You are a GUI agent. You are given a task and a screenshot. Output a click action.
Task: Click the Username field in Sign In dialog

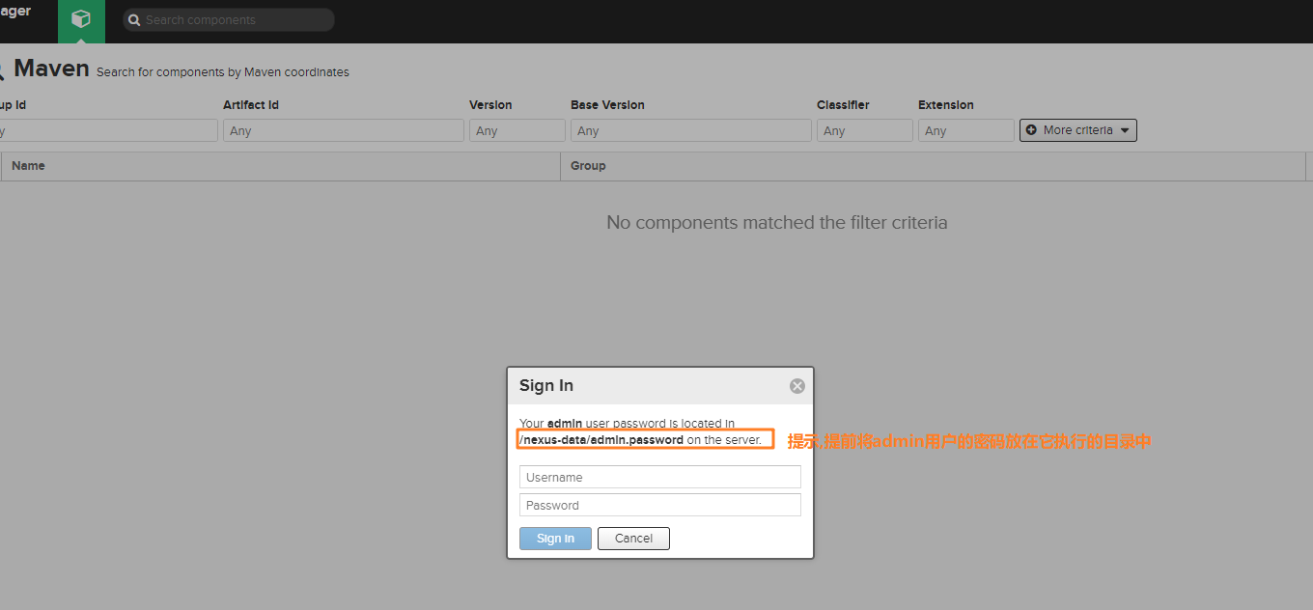[x=660, y=477]
